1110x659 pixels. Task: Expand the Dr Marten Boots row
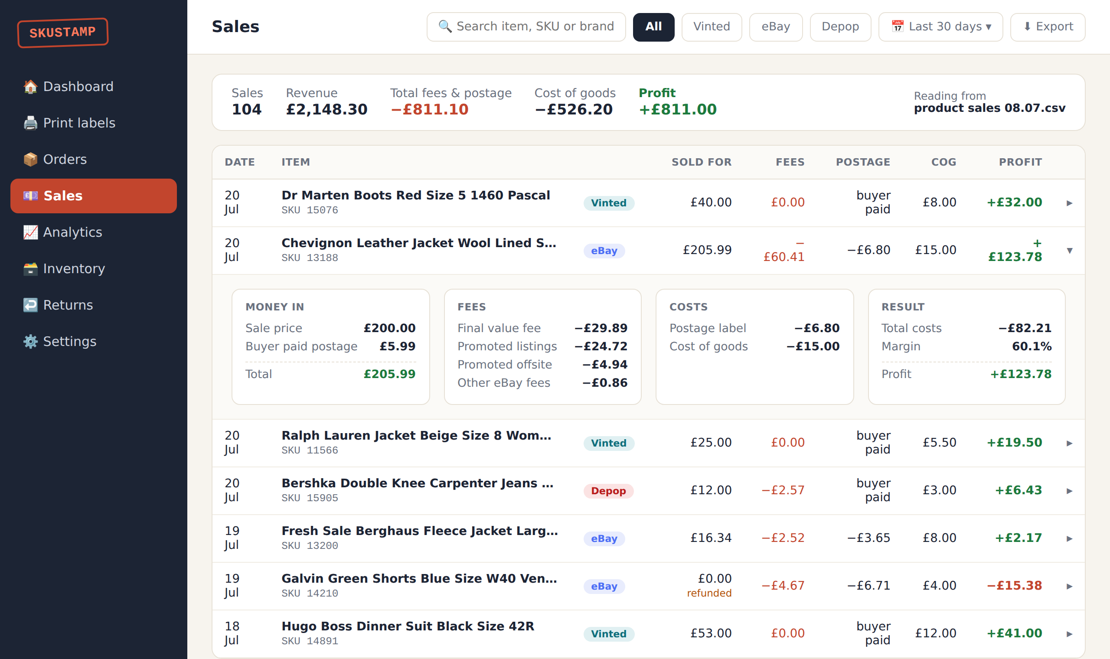click(x=1070, y=203)
